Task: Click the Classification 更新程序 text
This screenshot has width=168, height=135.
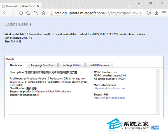Action: point(23,88)
